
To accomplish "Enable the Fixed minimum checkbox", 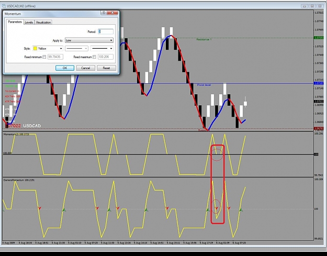I will [44, 57].
